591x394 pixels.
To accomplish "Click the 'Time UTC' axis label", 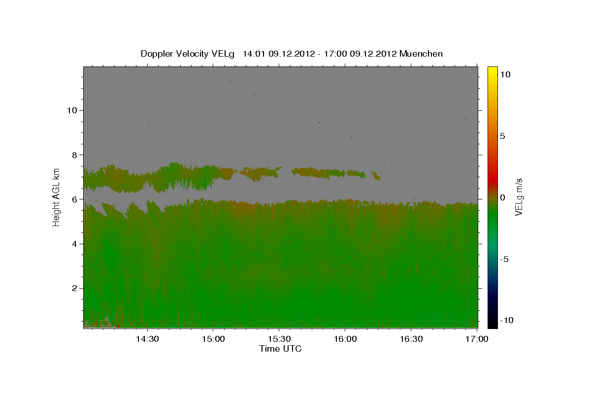I will [280, 349].
